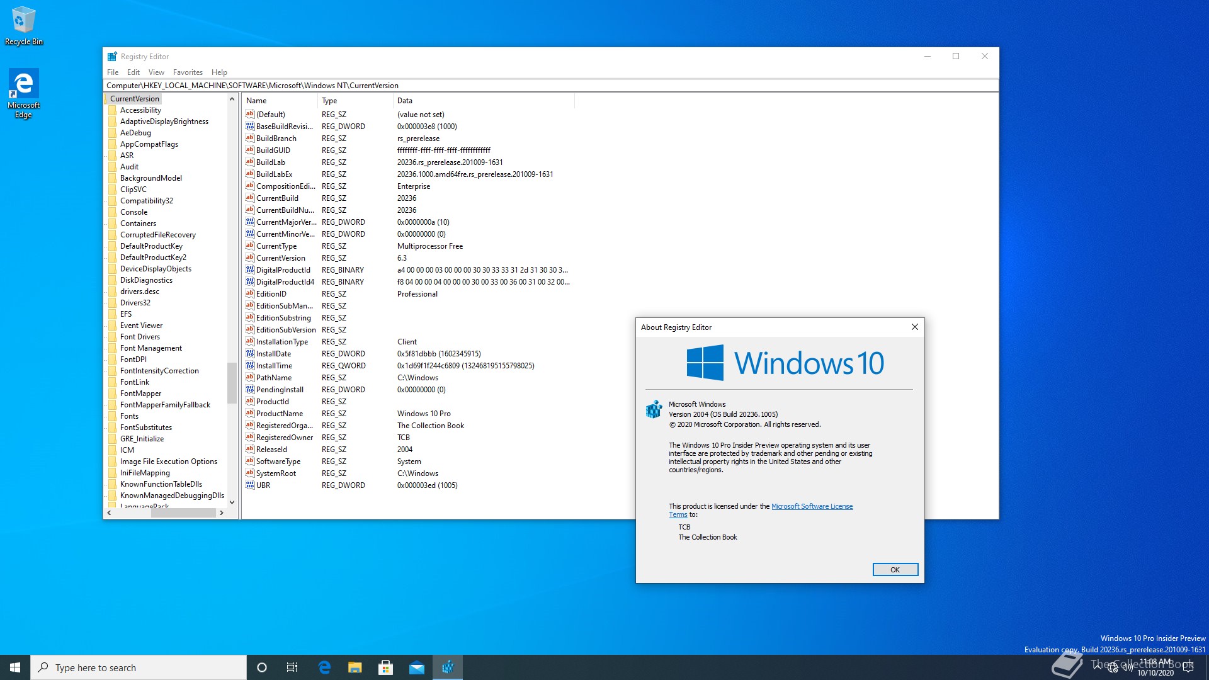Select the Image File Execution Options key

point(168,462)
